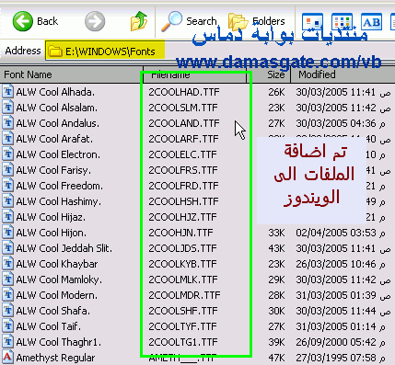Click the 26K size of ALW Cool Alhada

pos(276,92)
